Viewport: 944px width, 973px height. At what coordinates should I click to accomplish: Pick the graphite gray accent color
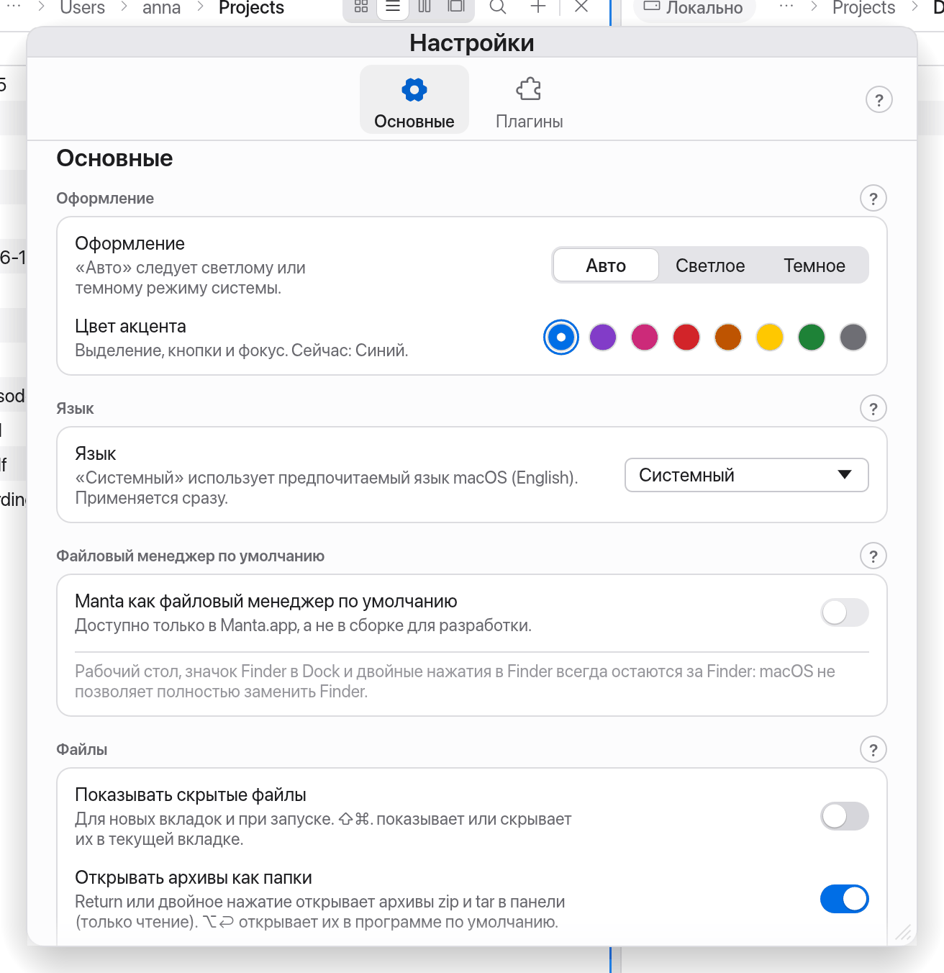point(853,338)
